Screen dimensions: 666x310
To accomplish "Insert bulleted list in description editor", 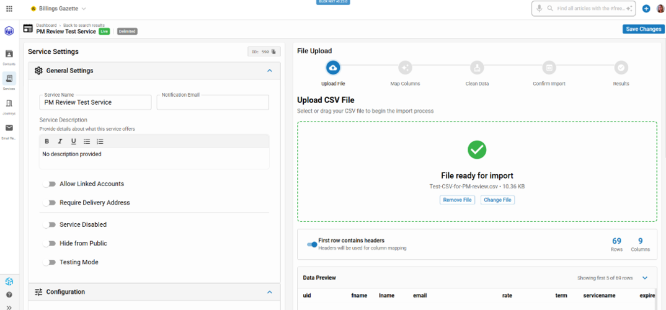I will click(87, 141).
